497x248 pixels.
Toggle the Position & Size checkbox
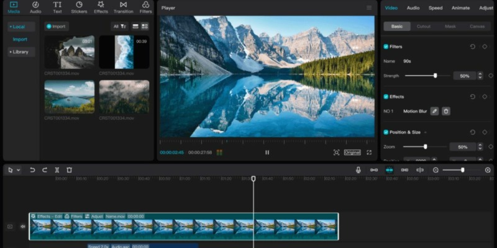click(x=386, y=132)
